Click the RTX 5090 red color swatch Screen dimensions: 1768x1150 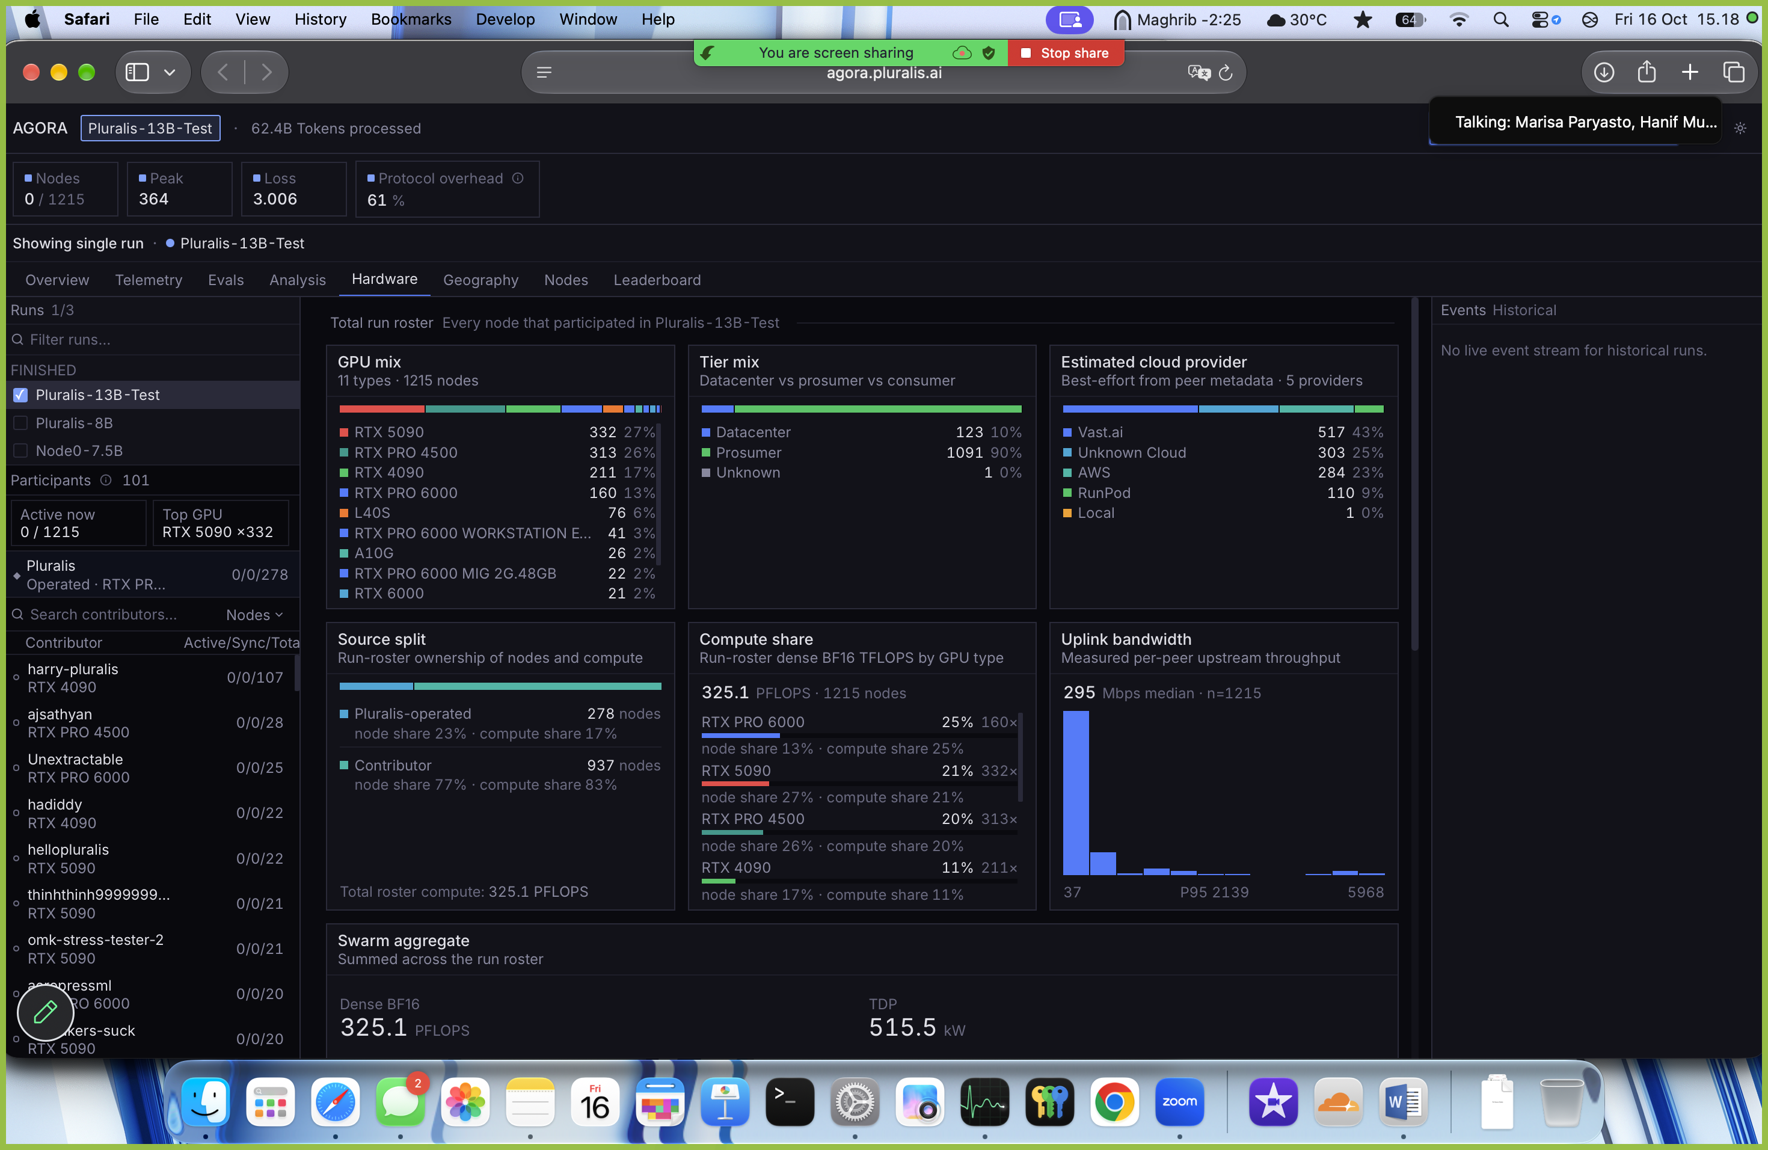tap(344, 432)
